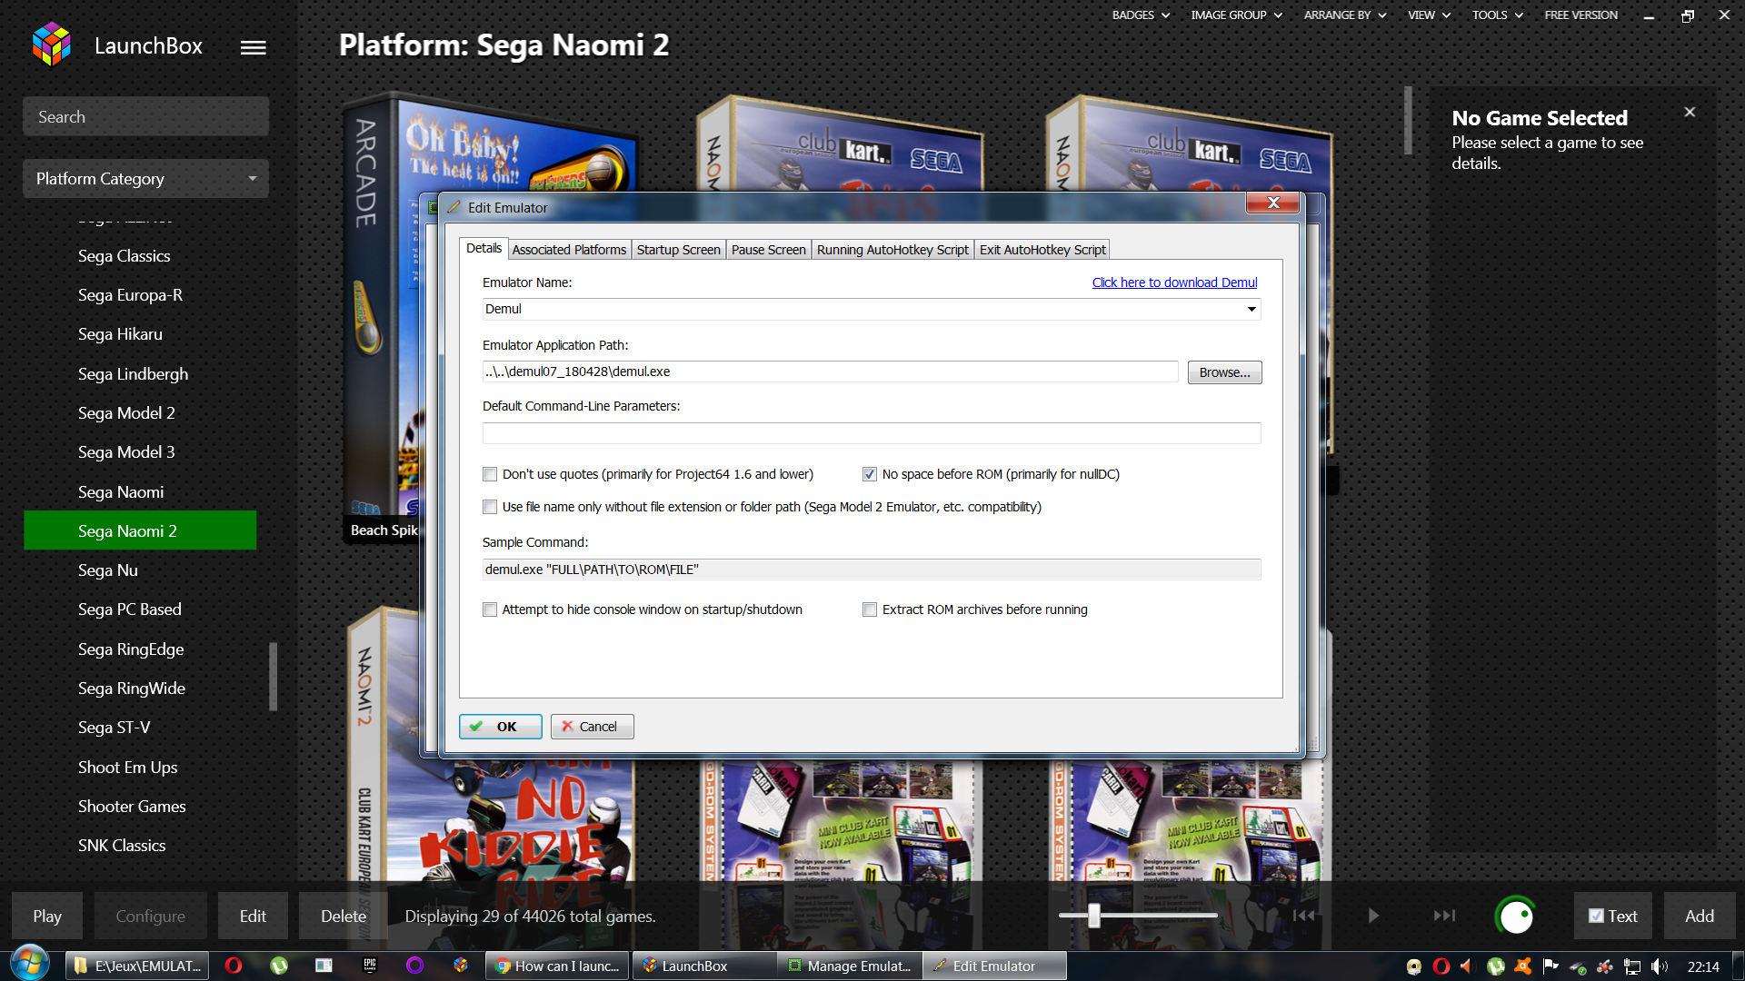Adjust the box art zoom slider

pos(1094,916)
